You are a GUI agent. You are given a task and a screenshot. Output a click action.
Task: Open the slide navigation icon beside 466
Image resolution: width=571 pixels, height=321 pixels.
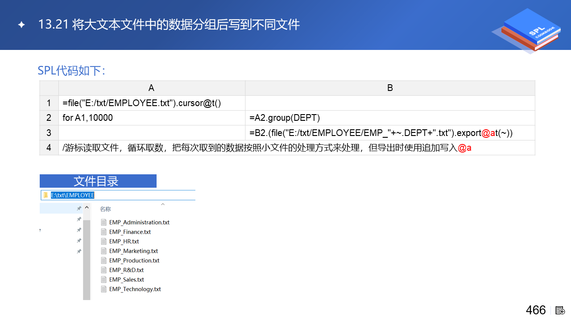(x=560, y=310)
